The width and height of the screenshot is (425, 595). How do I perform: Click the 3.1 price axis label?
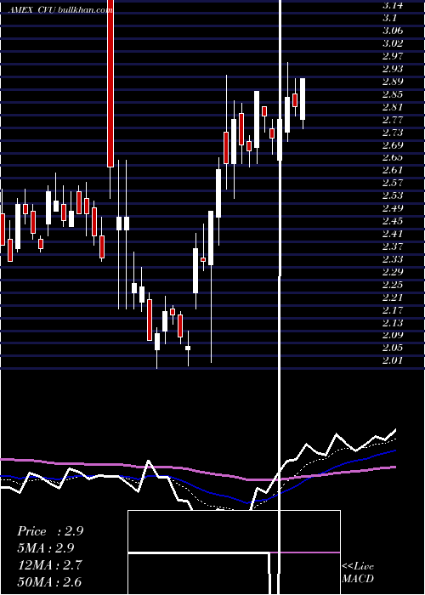(x=389, y=18)
